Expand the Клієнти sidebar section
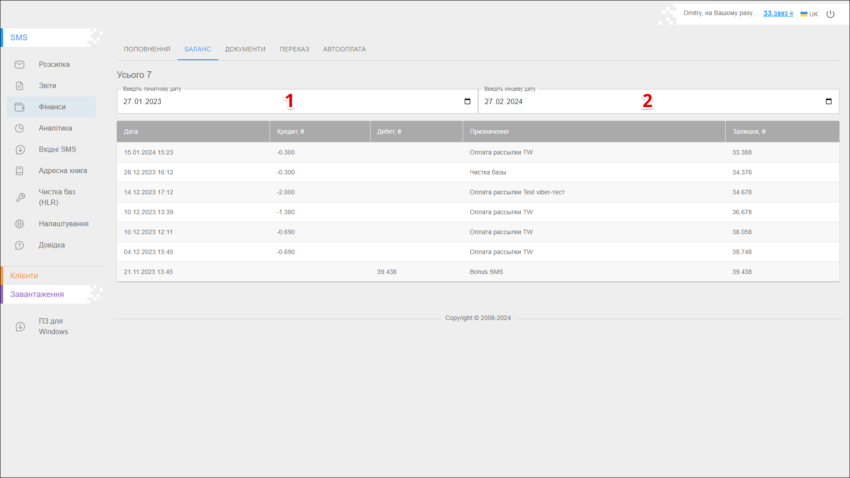Viewport: 850px width, 478px height. point(24,276)
